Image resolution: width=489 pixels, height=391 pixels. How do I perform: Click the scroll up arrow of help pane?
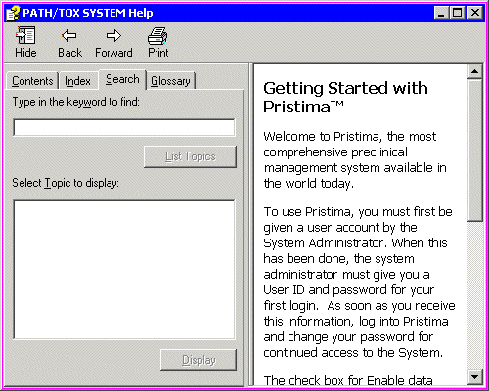pyautogui.click(x=475, y=71)
